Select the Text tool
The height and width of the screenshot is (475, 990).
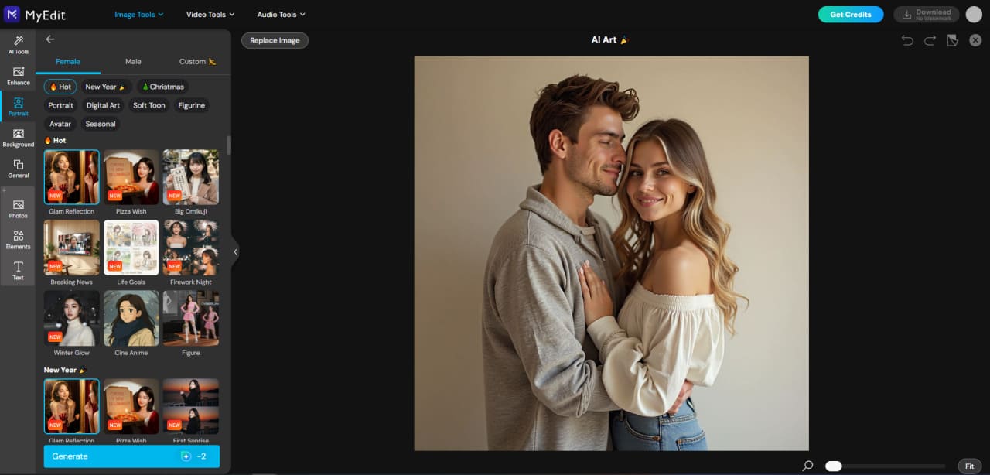(x=18, y=271)
